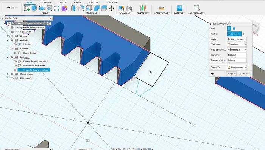Viewport: 265px width, 150px height.
Task: Select the Move/Copy arrows tool
Action: point(112,8)
